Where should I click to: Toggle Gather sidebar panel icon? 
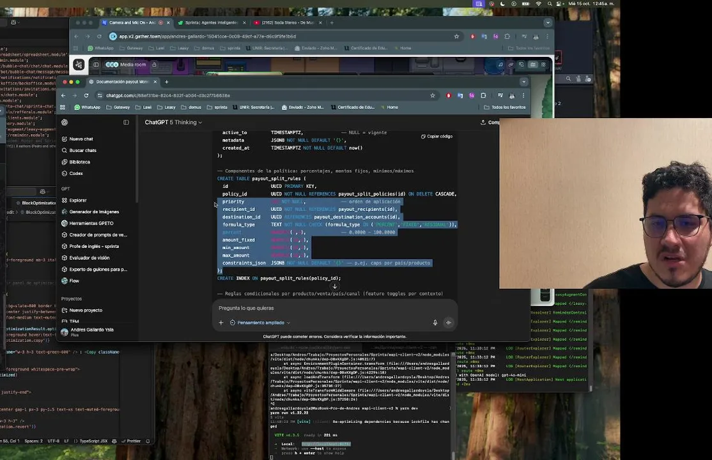96,65
